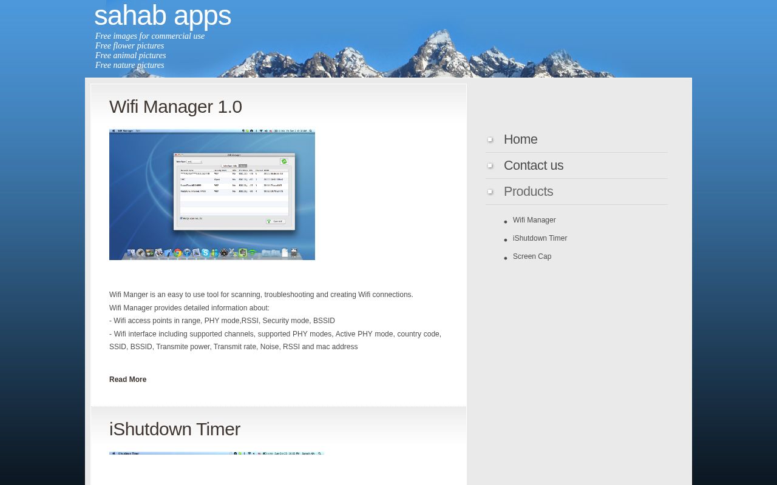Click the square bullet beside Home
The height and width of the screenshot is (485, 777).
pyautogui.click(x=490, y=139)
